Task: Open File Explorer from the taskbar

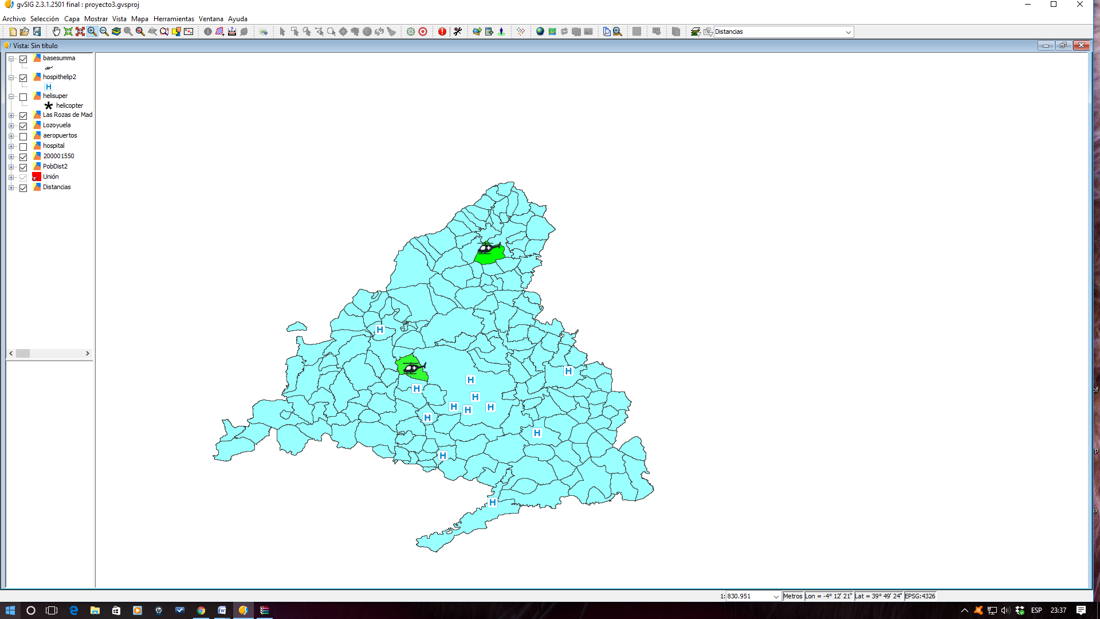Action: point(95,610)
